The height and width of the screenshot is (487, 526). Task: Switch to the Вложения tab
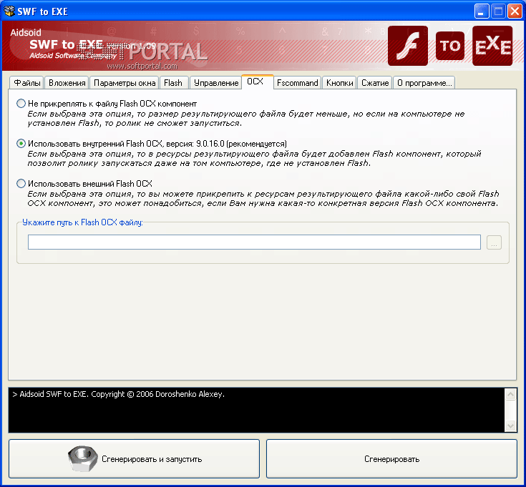pos(67,83)
